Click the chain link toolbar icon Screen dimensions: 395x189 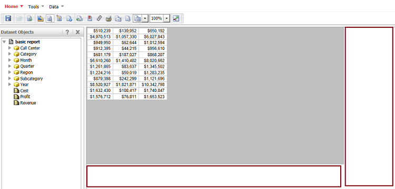(99, 18)
